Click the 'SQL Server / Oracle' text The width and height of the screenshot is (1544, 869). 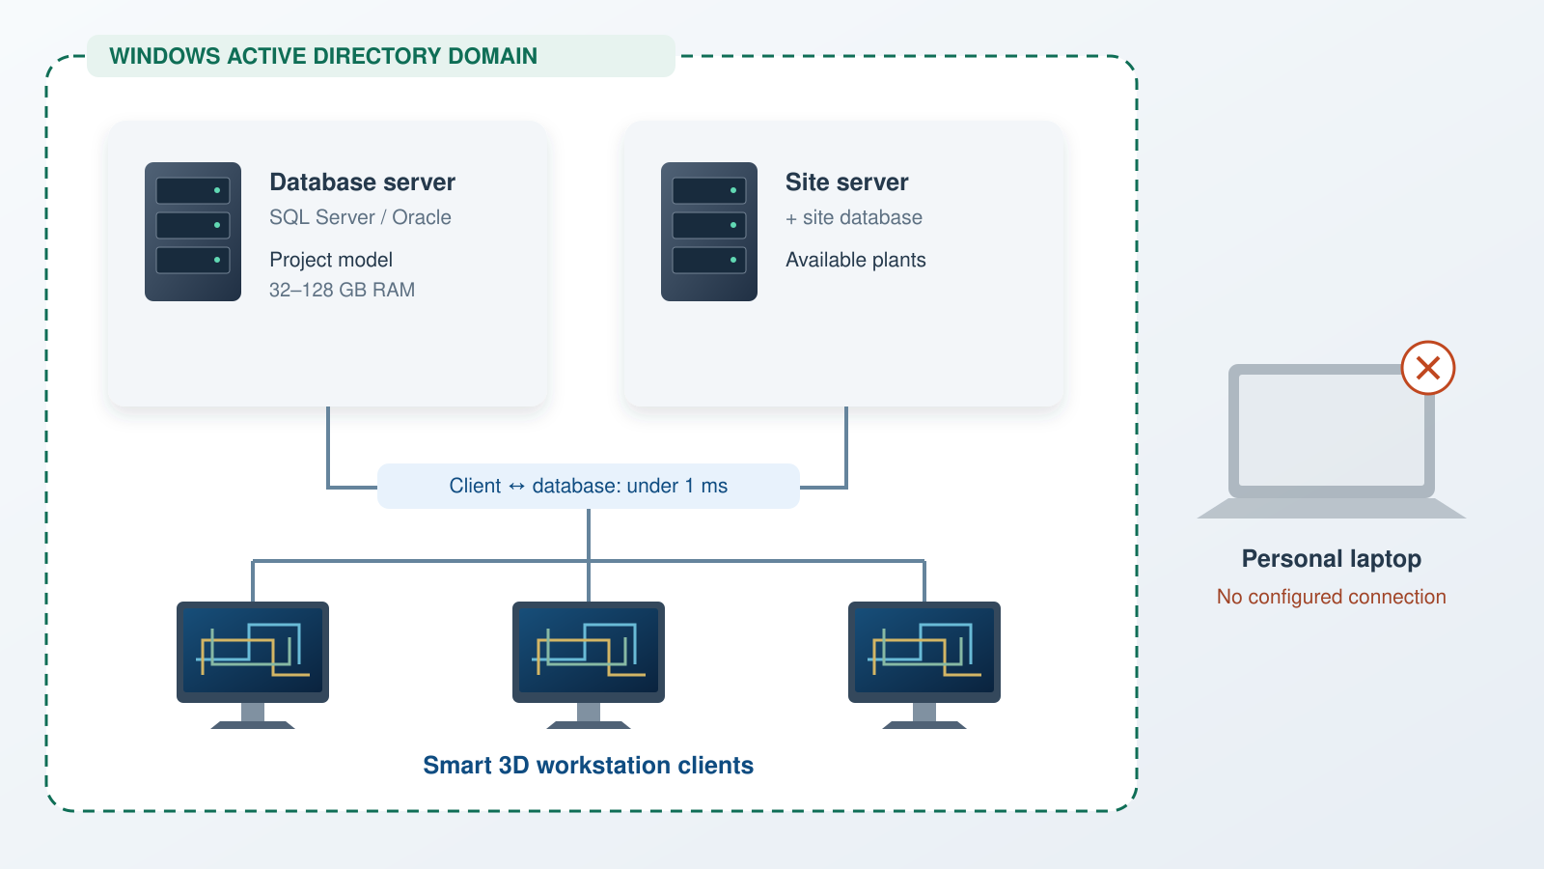[360, 217]
